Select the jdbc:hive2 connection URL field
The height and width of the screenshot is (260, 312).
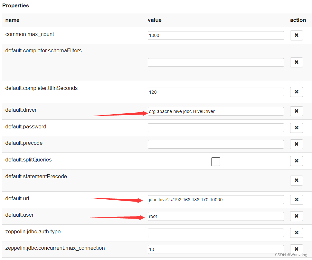point(215,199)
